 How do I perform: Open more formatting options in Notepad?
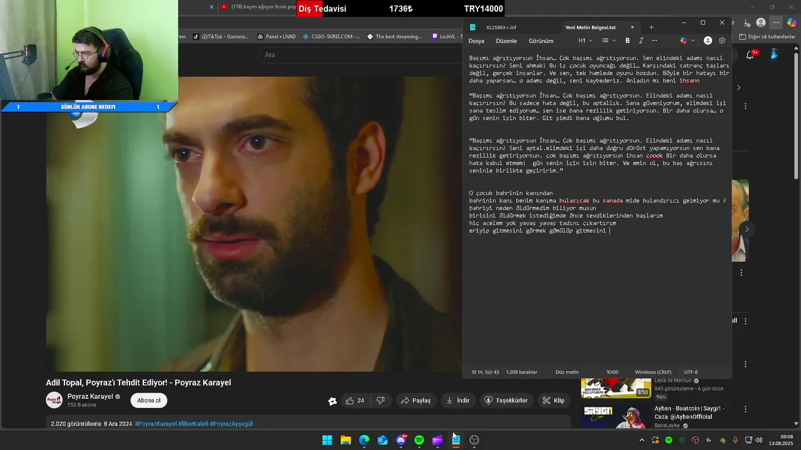tap(655, 41)
